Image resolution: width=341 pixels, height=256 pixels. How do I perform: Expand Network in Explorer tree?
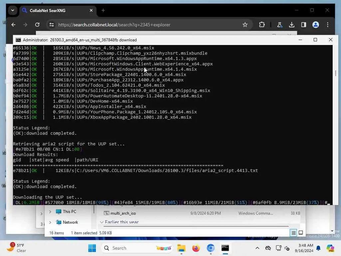click(50, 222)
